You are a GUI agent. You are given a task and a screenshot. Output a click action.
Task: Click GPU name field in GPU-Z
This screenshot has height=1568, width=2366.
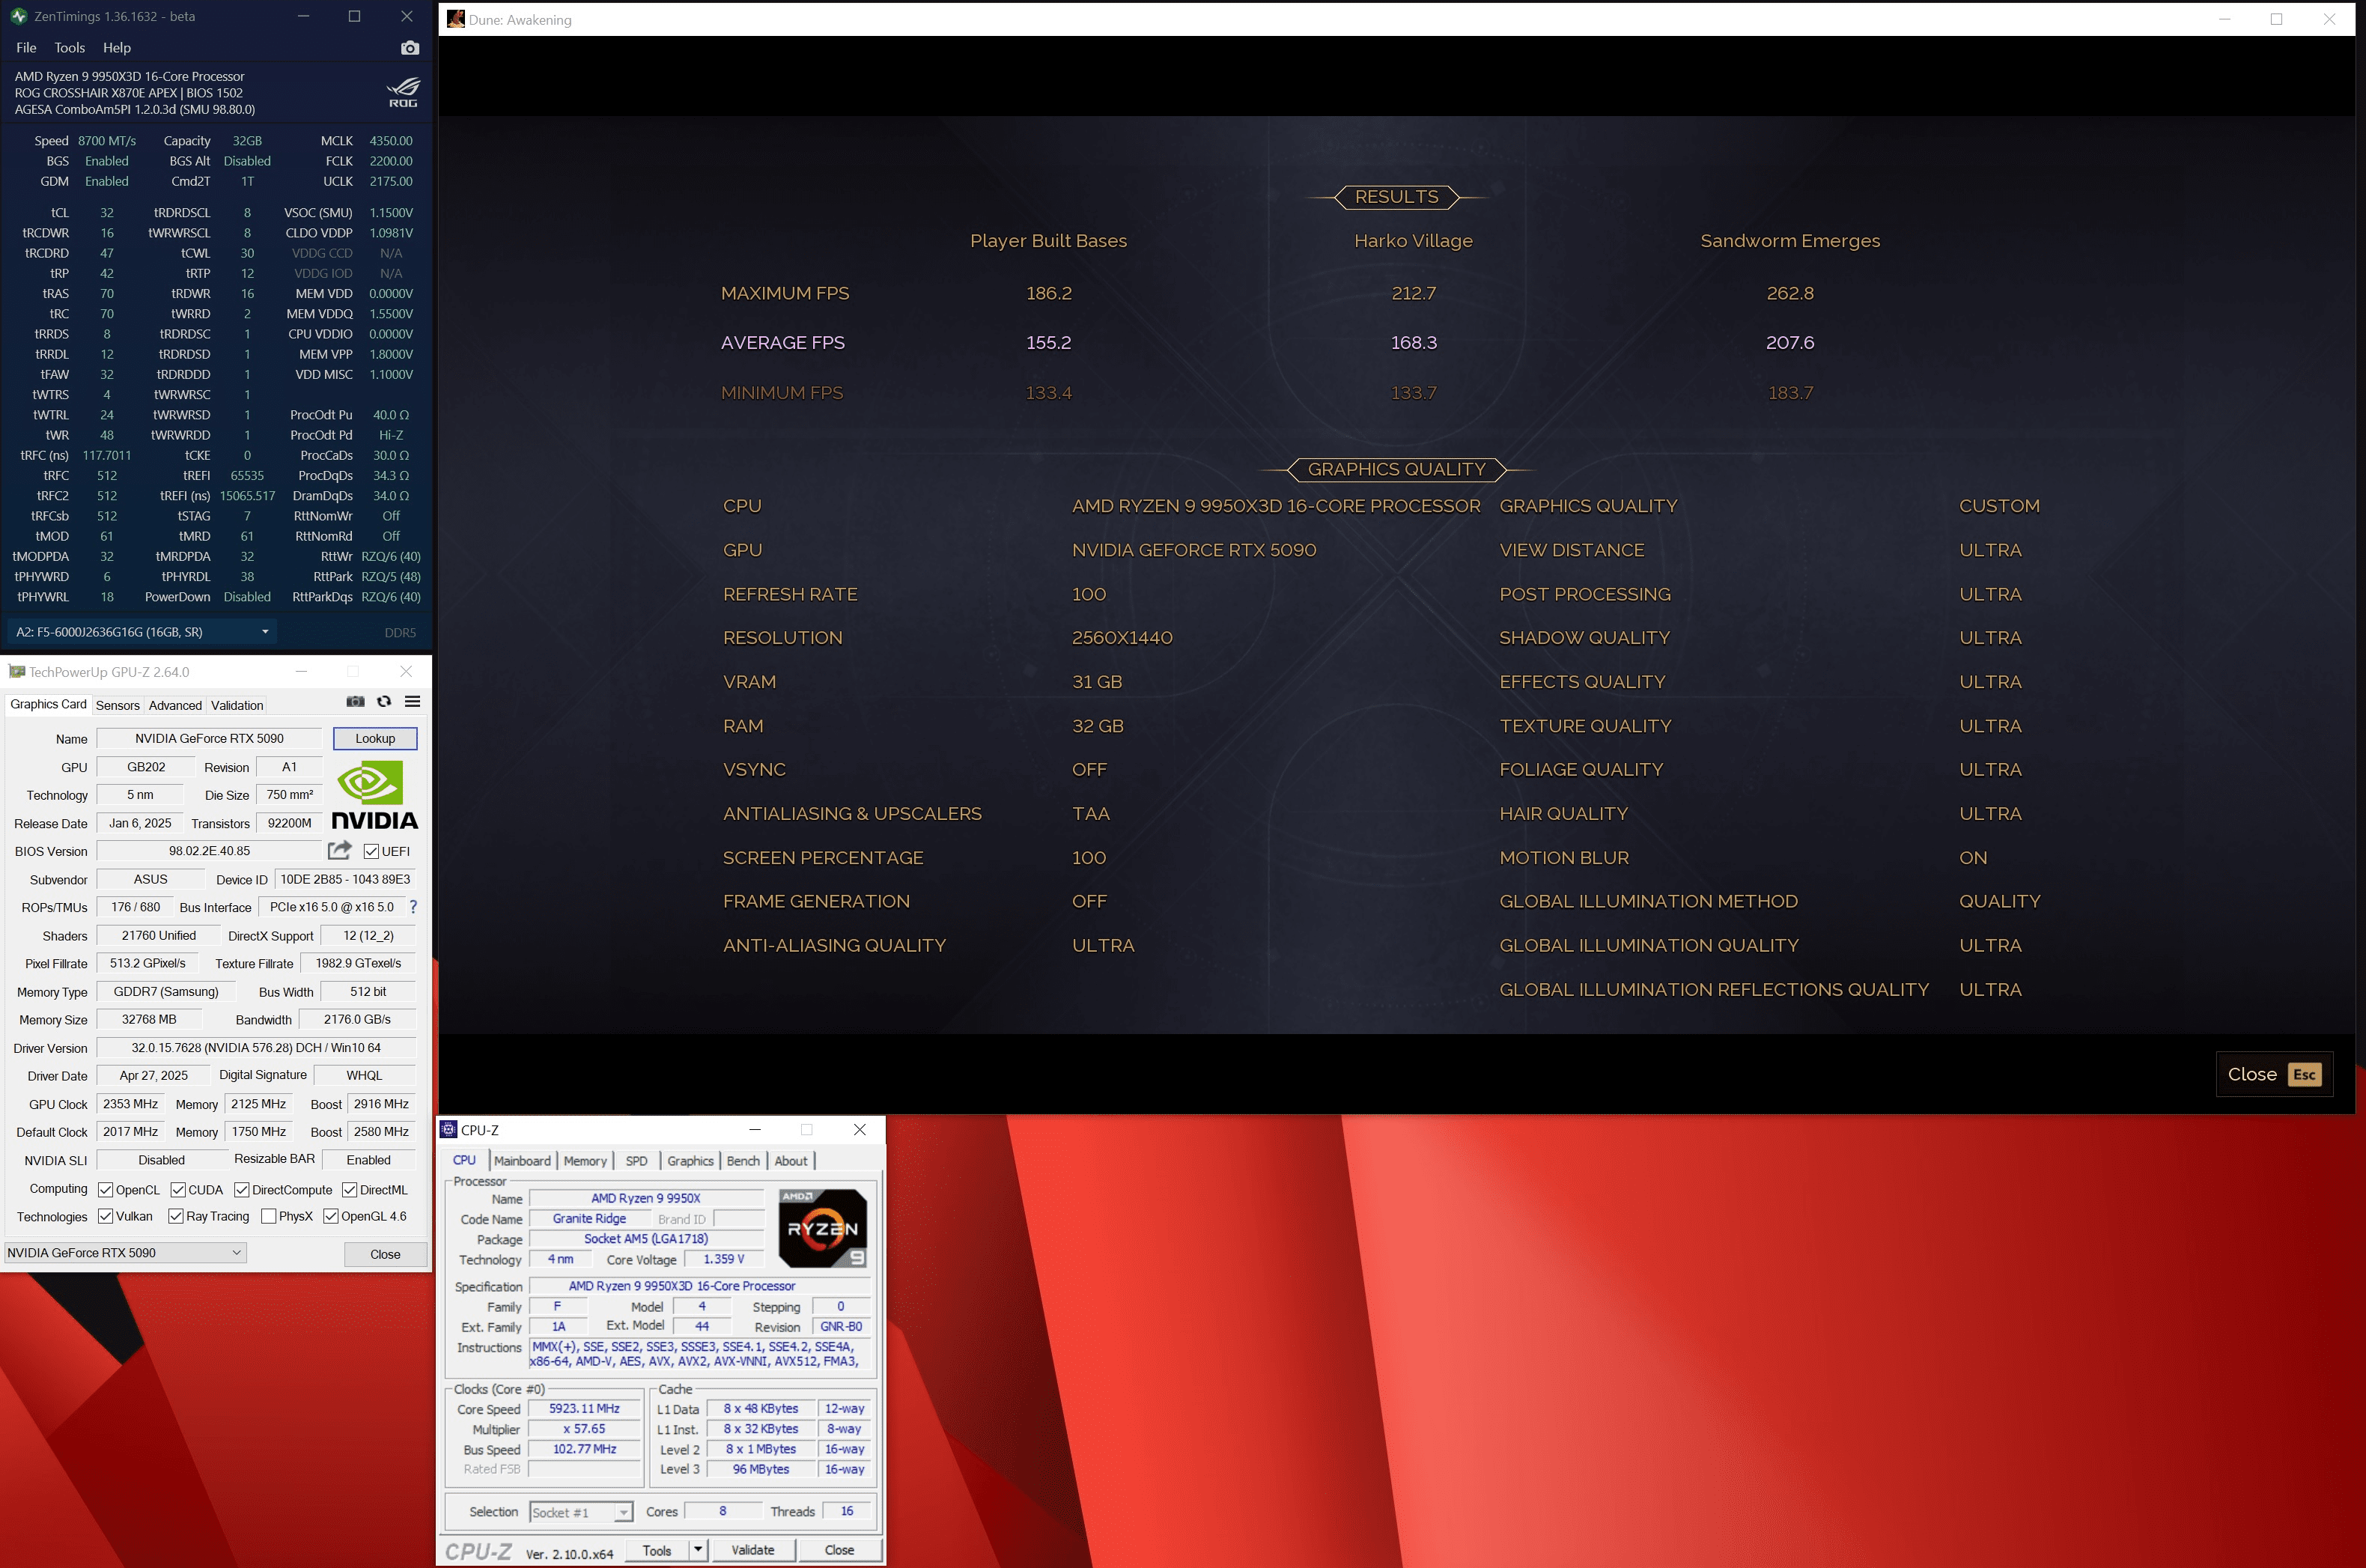click(209, 739)
